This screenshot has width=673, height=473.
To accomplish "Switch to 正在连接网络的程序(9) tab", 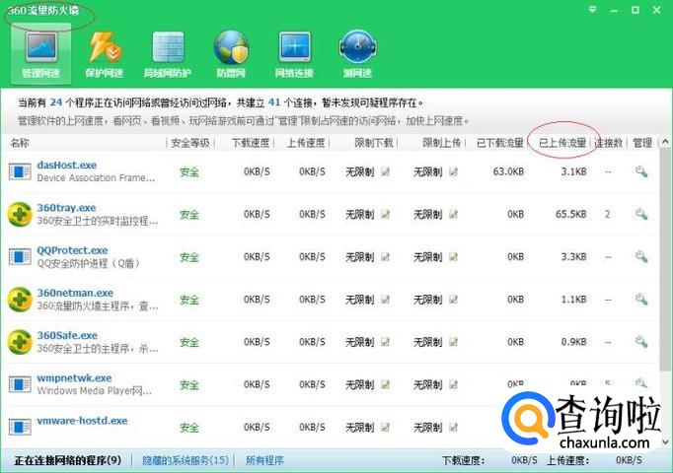I will (67, 460).
